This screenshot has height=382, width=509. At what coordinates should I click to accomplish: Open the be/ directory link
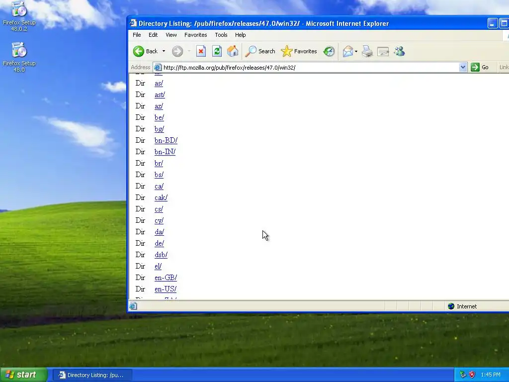159,117
